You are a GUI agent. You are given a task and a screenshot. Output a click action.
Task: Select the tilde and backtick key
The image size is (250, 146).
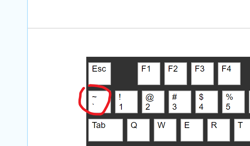(100, 102)
